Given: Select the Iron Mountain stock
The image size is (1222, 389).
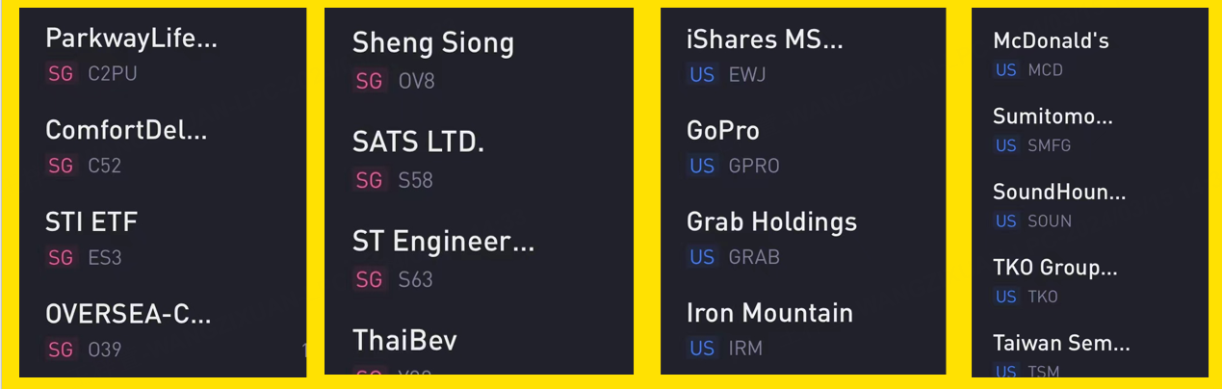Looking at the screenshot, I should 803,328.
